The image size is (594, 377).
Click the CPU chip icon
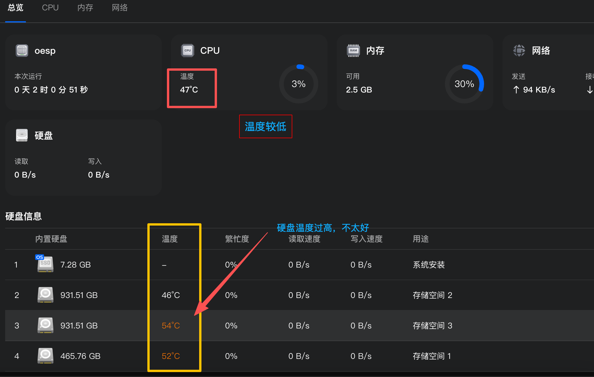point(187,50)
